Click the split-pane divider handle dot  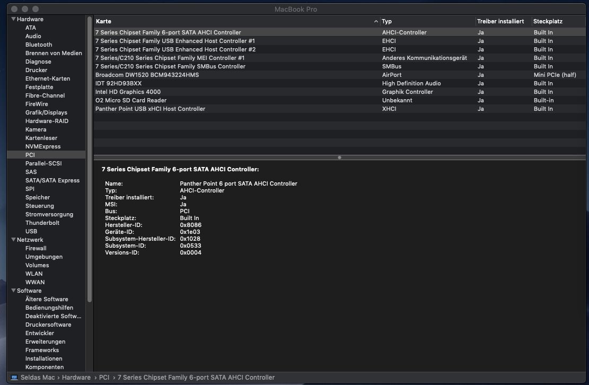tap(339, 157)
